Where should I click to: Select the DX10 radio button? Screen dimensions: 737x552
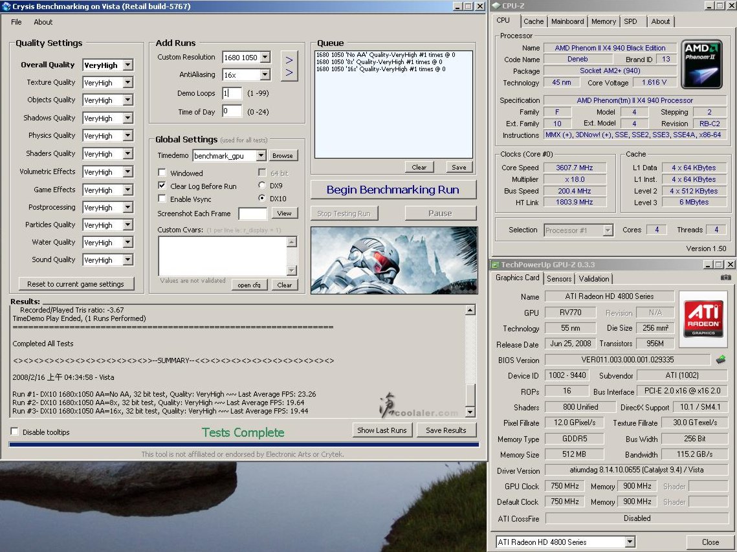click(262, 198)
